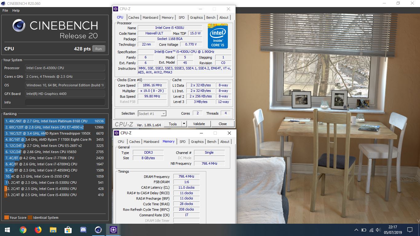The width and height of the screenshot is (420, 236).
Task: Open the Cinebench Help menu
Action: tap(16, 10)
